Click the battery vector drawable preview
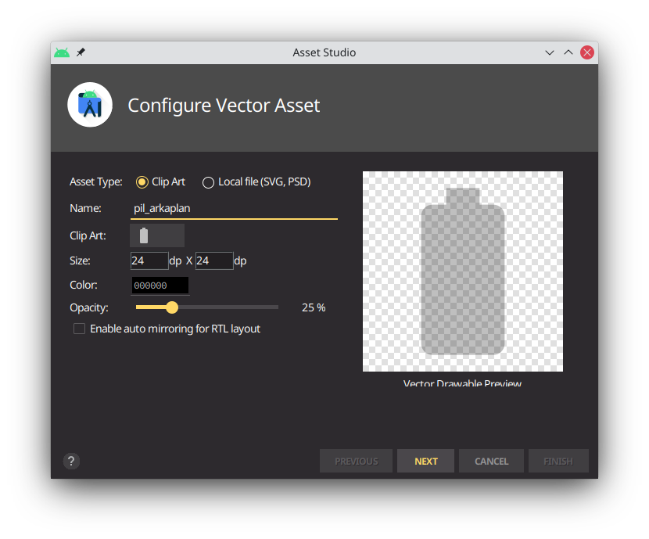The width and height of the screenshot is (649, 539). pos(463,271)
